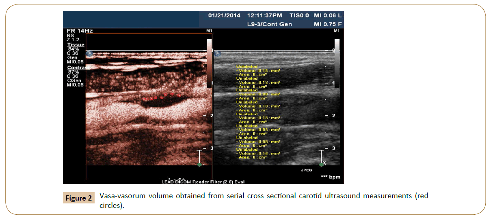Click the Figure 2 caption label

79,199
